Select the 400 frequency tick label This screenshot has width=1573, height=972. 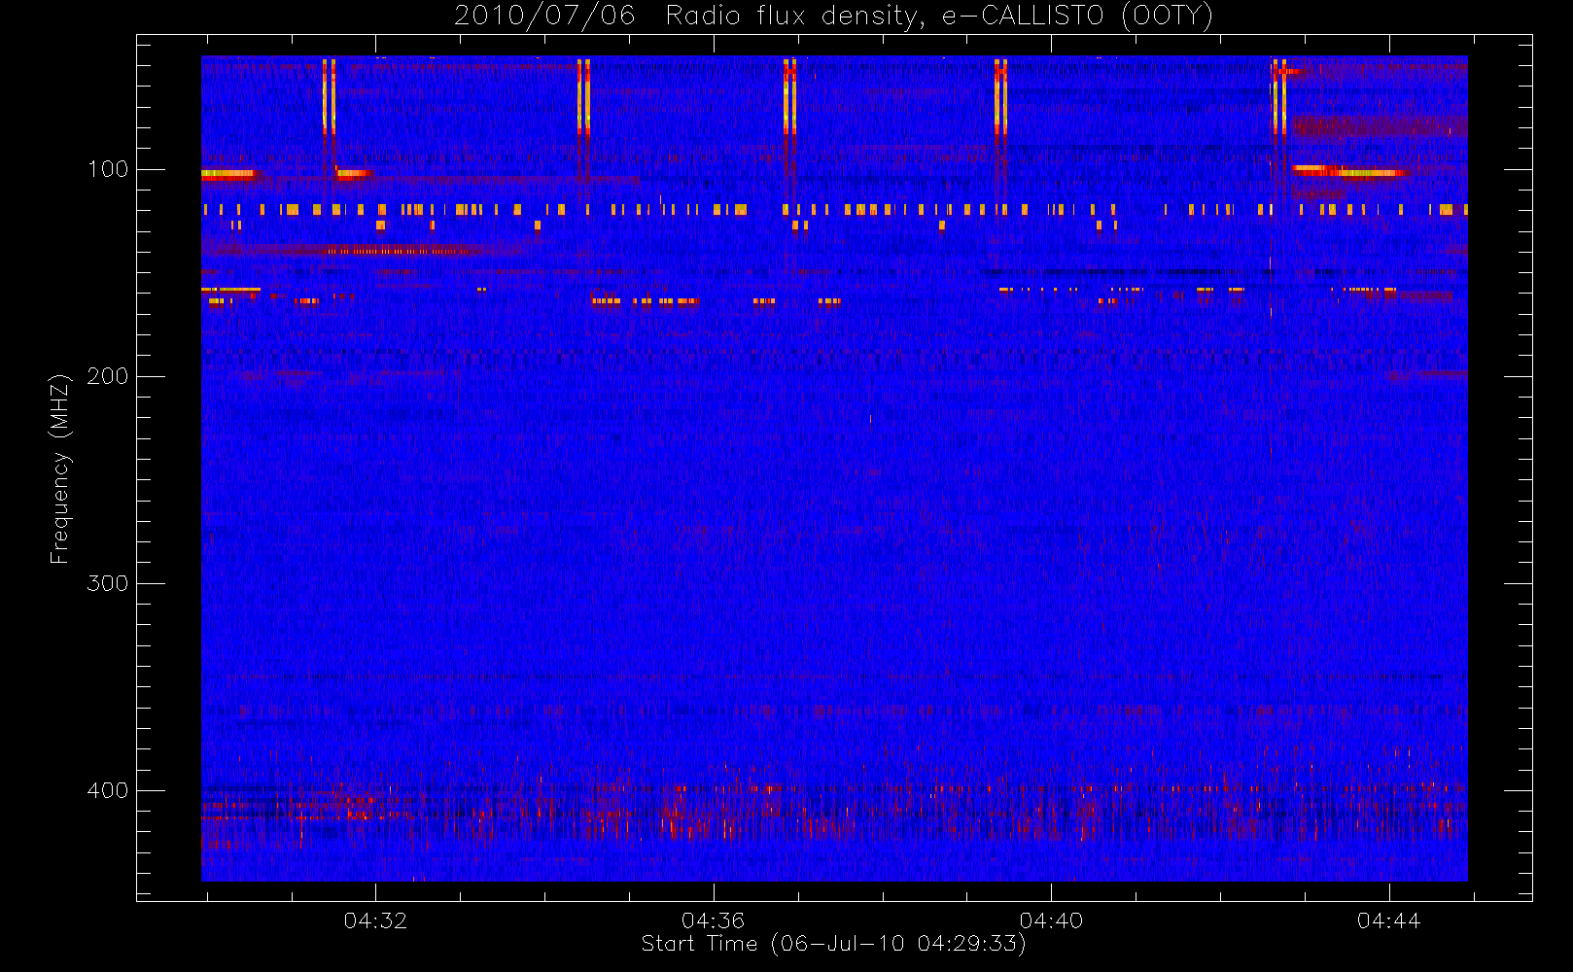point(107,790)
